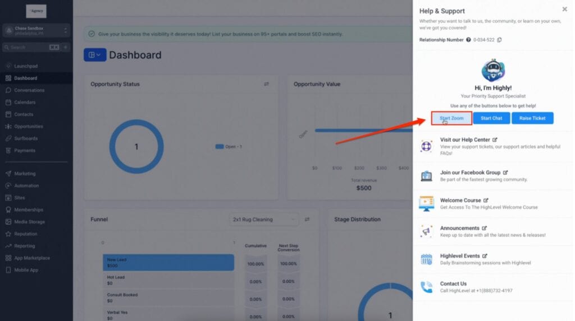This screenshot has width=575, height=321.
Task: Click the Contact Us phone icon
Action: pos(427,287)
